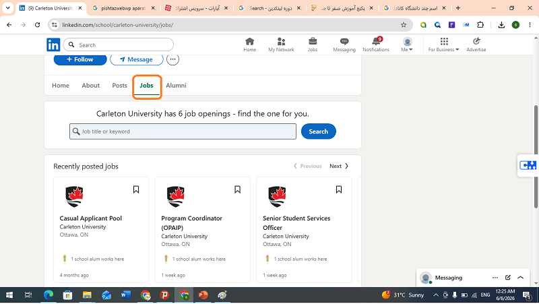Switch to the Home tab of the school page

pyautogui.click(x=61, y=86)
